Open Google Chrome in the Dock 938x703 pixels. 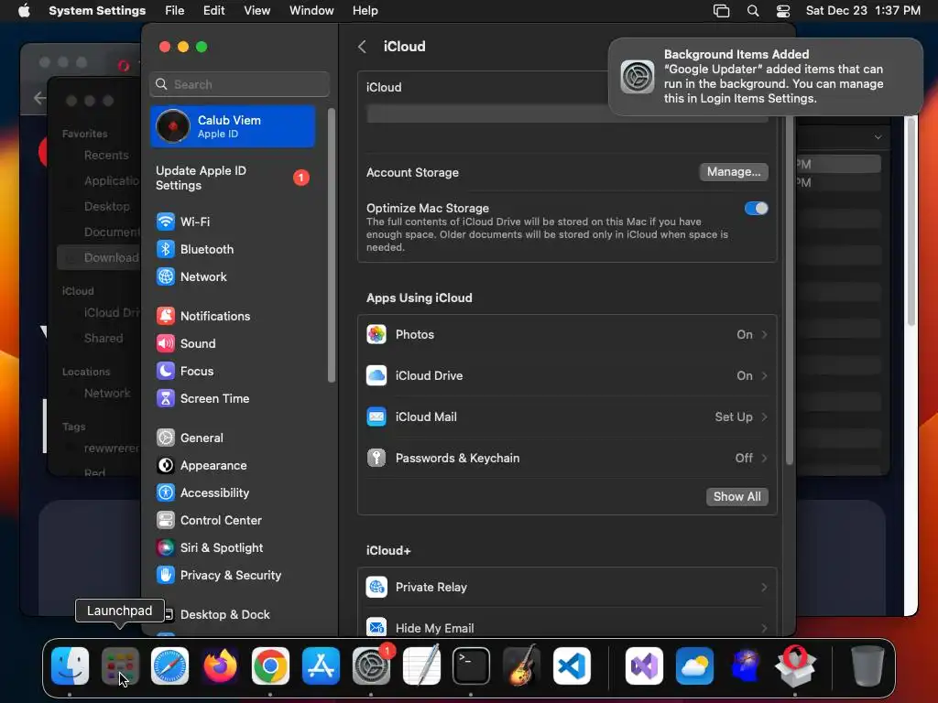click(270, 665)
